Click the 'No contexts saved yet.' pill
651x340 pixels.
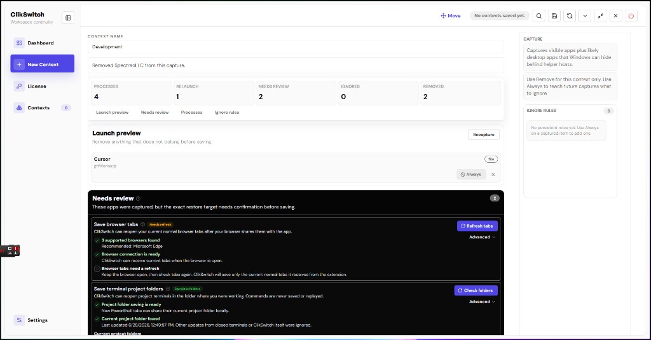[500, 16]
